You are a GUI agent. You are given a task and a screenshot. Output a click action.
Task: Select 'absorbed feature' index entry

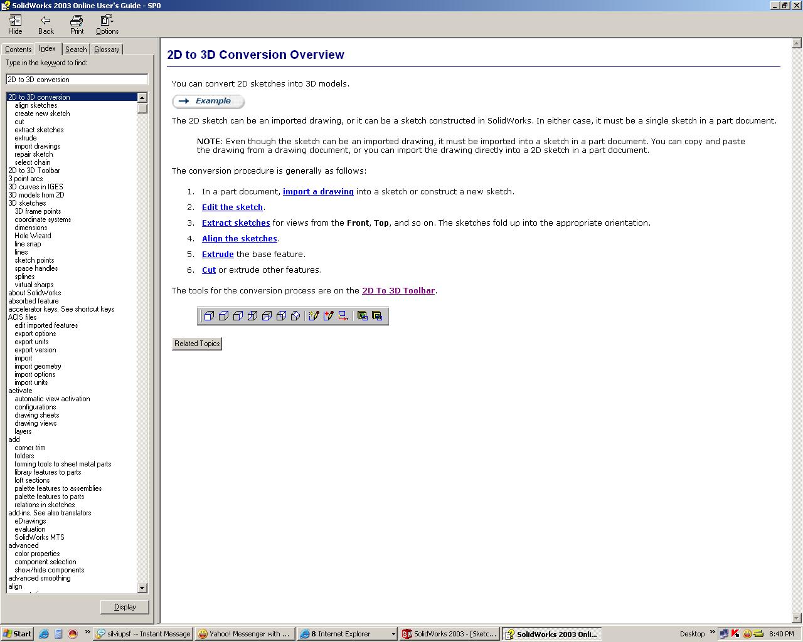tap(33, 301)
